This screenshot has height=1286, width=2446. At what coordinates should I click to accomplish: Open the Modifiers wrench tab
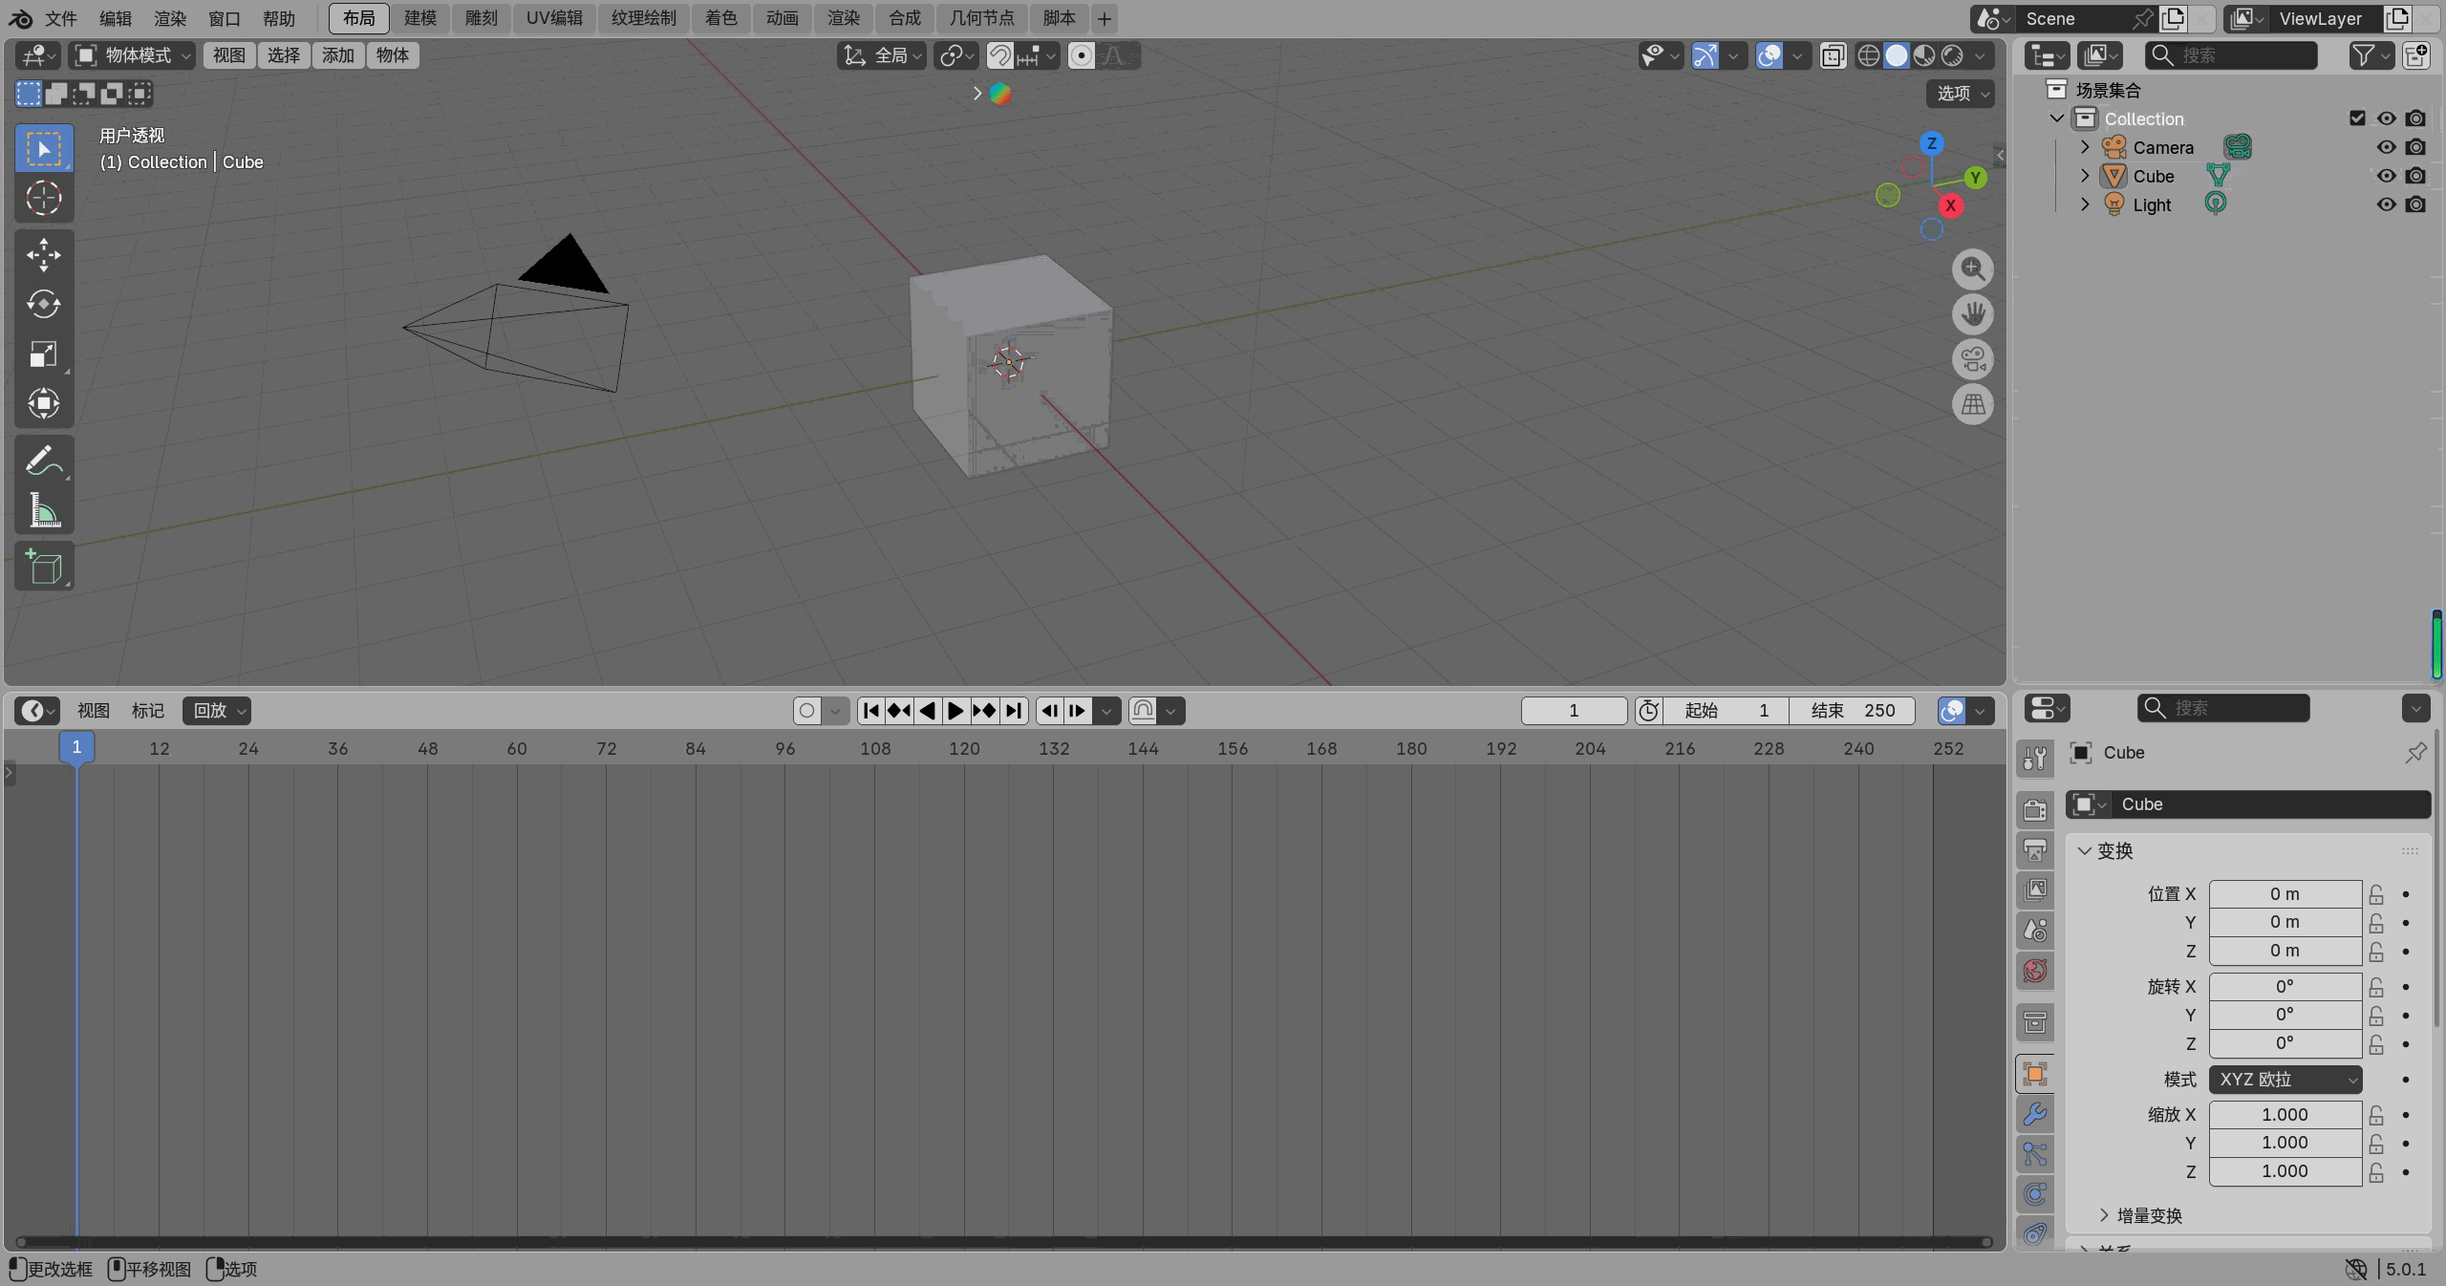click(x=2035, y=1114)
